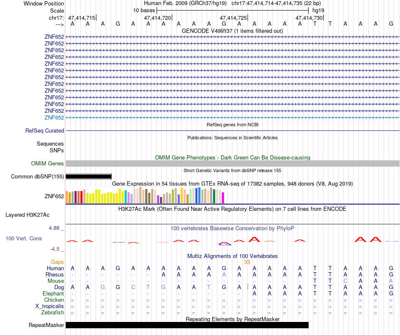400x335 pixels.
Task: Click the 100 Vert. Cons label
Action: [x=24, y=238]
